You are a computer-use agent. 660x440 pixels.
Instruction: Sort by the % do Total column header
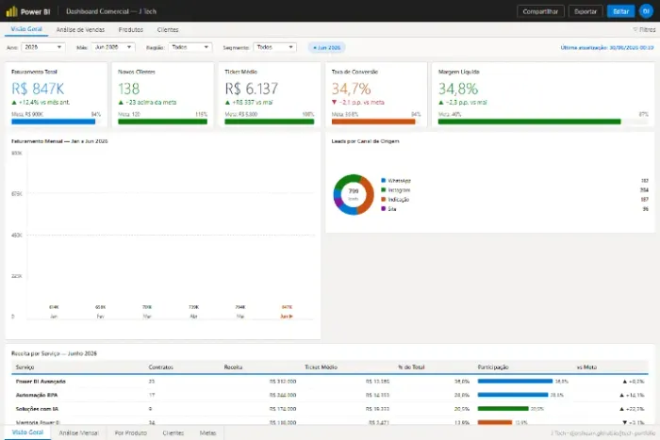click(411, 367)
